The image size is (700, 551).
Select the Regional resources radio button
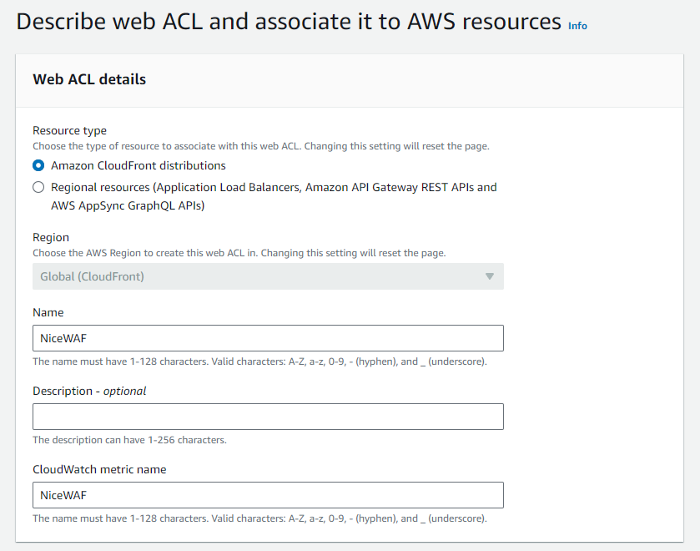tap(38, 187)
